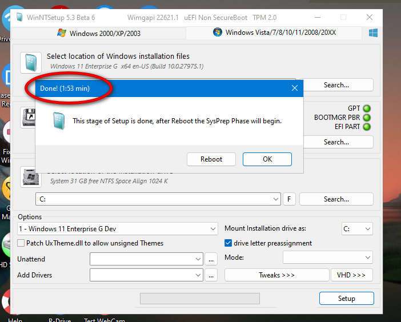Uncheck drive letter preassignment

coord(228,243)
